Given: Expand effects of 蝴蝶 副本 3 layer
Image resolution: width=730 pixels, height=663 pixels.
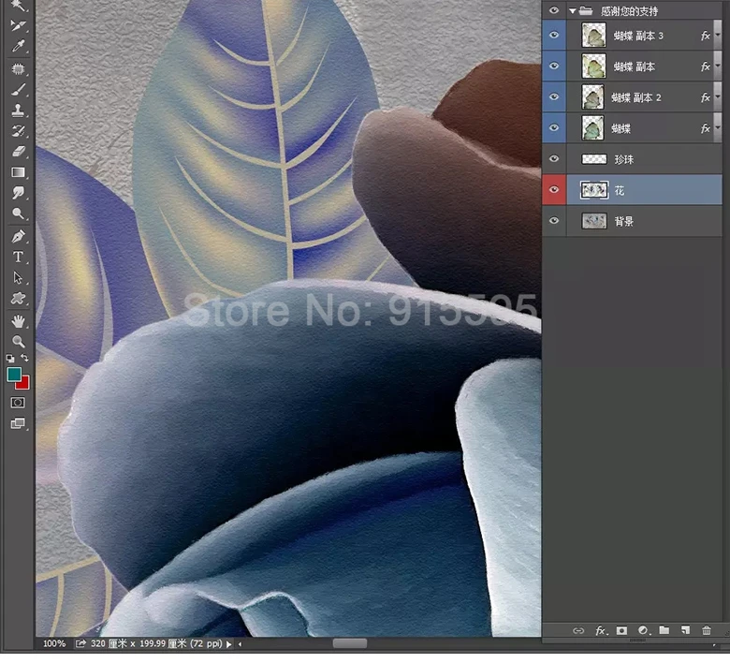Looking at the screenshot, I should tap(718, 35).
